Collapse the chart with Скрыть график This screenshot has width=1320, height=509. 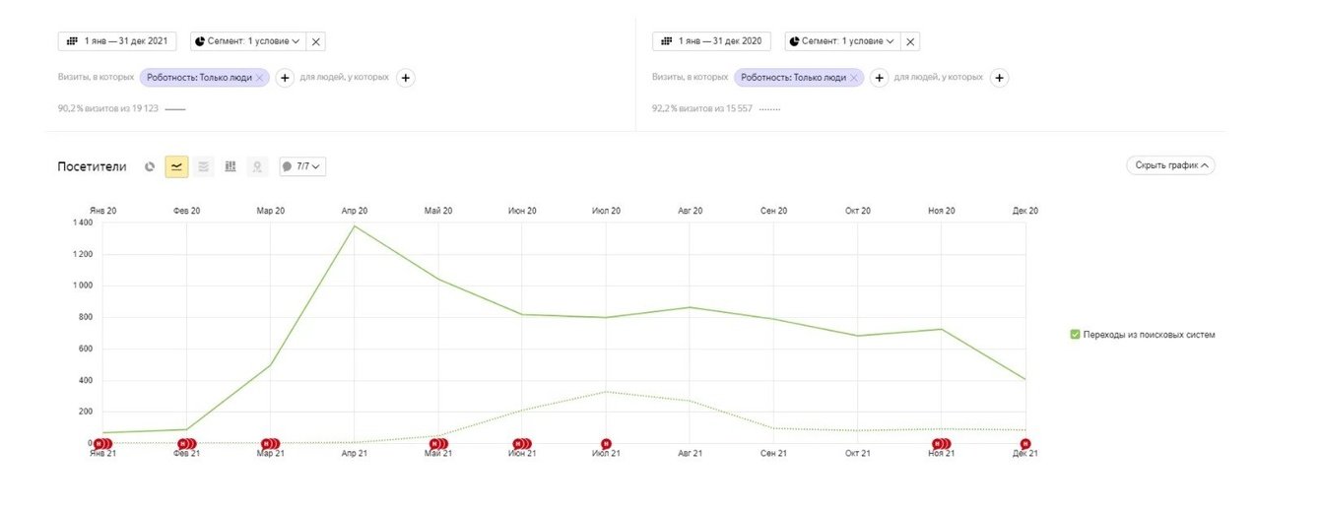(x=1170, y=165)
